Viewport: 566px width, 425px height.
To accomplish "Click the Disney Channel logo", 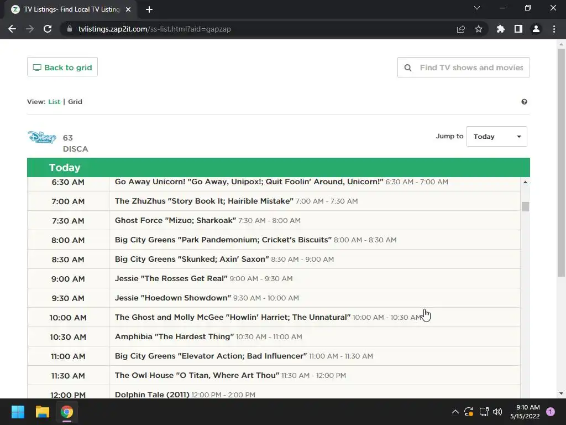I will [x=42, y=137].
